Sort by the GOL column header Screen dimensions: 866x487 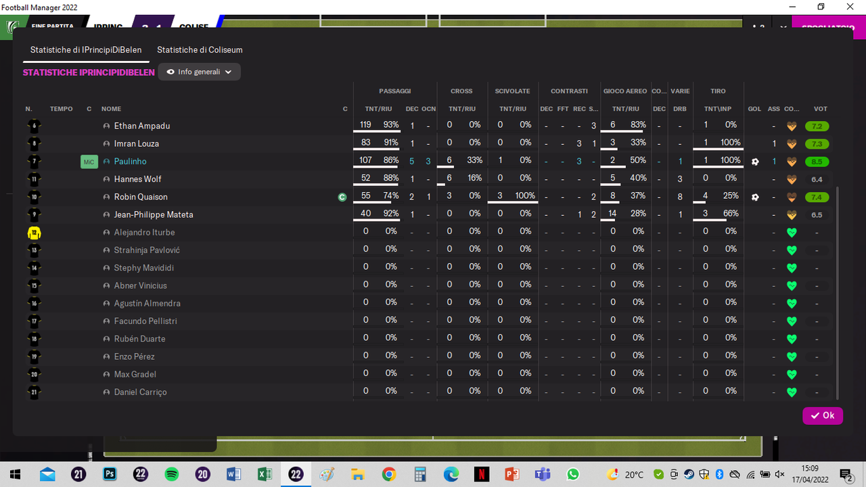[x=754, y=109]
